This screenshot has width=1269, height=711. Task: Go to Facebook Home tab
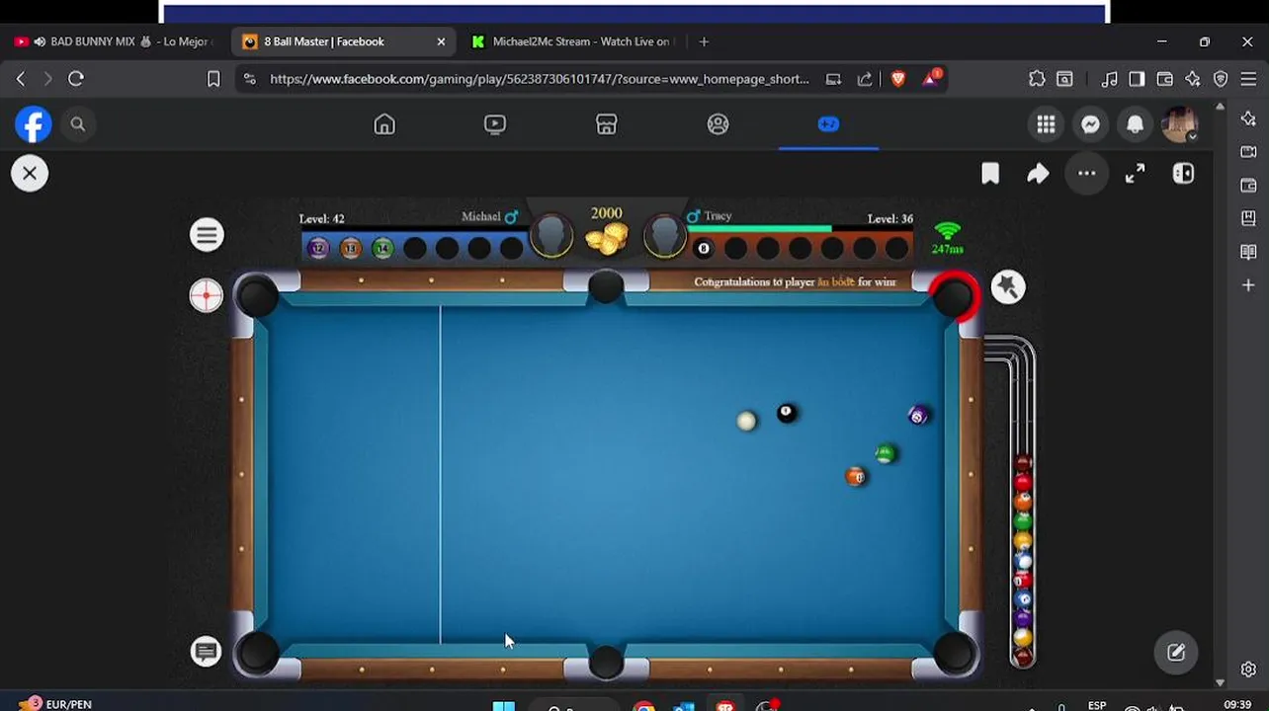[384, 124]
